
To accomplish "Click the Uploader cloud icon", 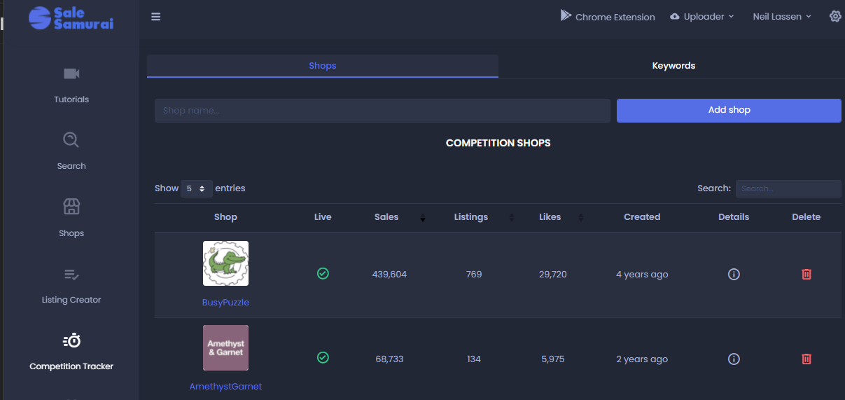I will [x=675, y=17].
